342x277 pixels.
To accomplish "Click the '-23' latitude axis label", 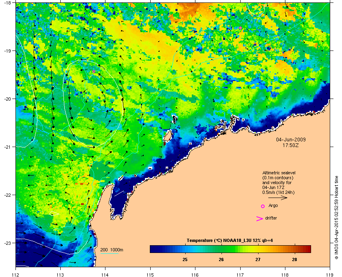I will [x=7, y=243].
